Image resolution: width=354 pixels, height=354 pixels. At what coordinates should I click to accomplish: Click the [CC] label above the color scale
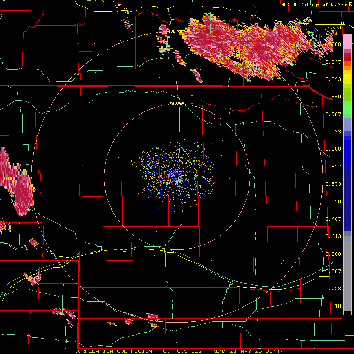[336, 27]
